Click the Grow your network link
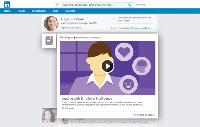The width and height of the screenshot is (200, 127). 141,28
